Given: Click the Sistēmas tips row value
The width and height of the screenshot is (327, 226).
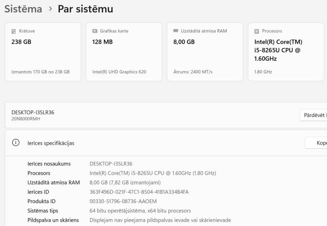Looking at the screenshot, I should point(140,211).
